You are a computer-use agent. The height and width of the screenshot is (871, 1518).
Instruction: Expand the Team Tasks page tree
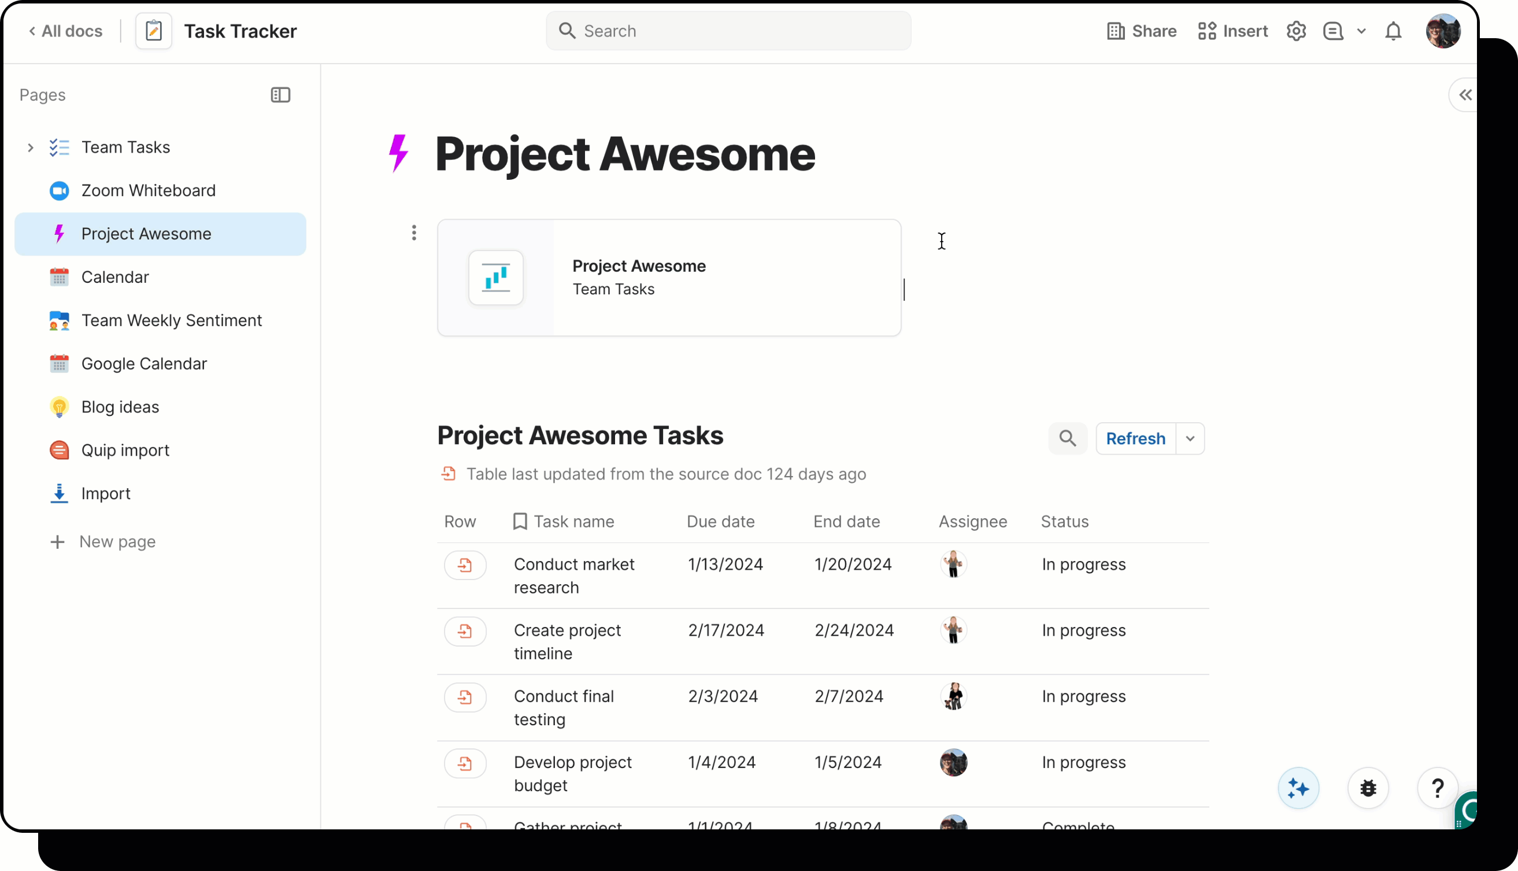coord(31,147)
